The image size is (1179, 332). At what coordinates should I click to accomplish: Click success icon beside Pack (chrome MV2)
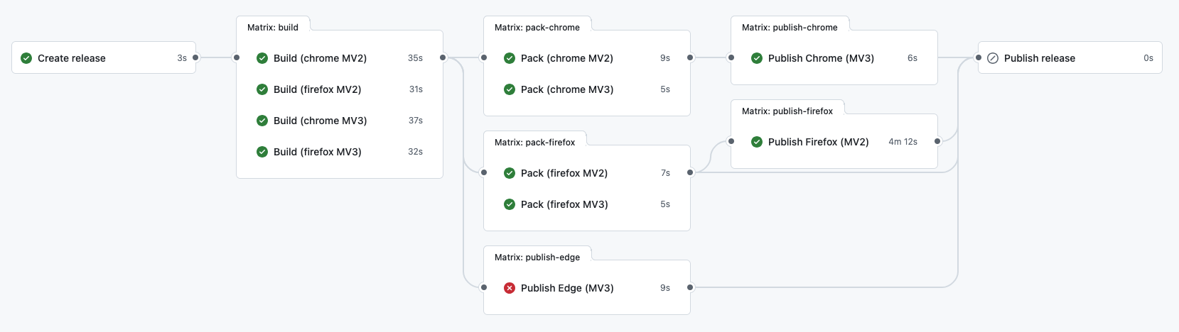pos(510,58)
